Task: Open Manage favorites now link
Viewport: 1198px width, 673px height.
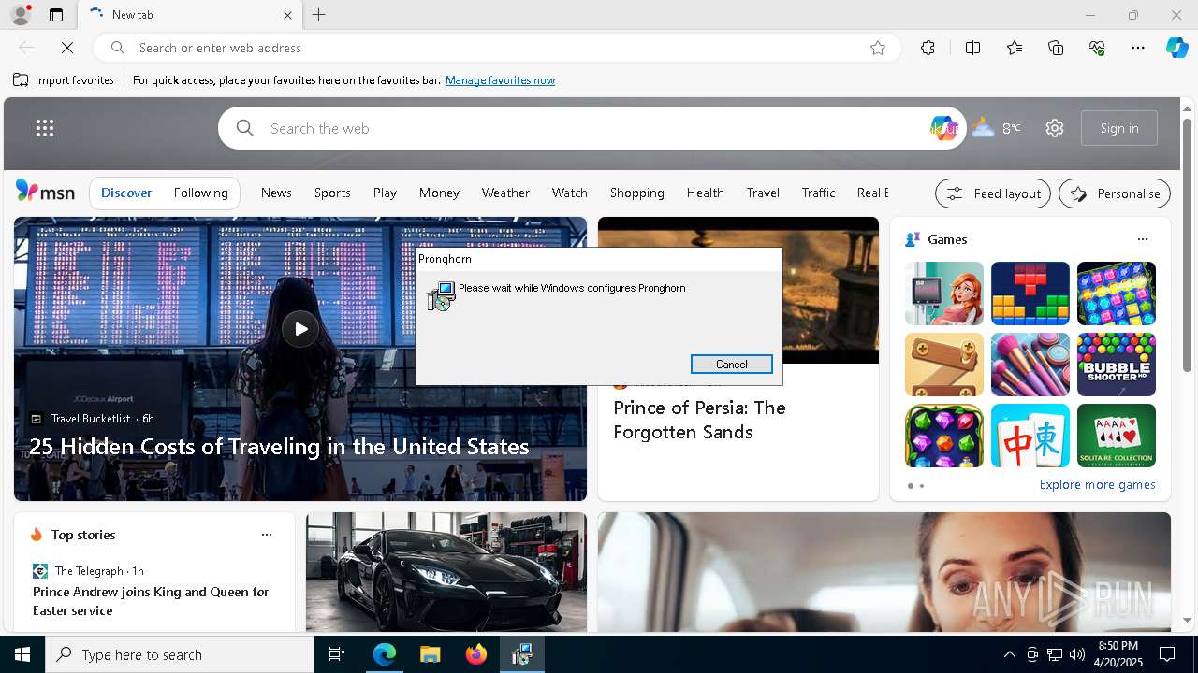Action: tap(500, 80)
